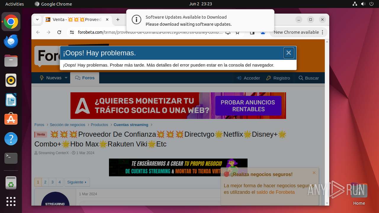
Task: Open Chrome profile avatar
Action: [263, 32]
